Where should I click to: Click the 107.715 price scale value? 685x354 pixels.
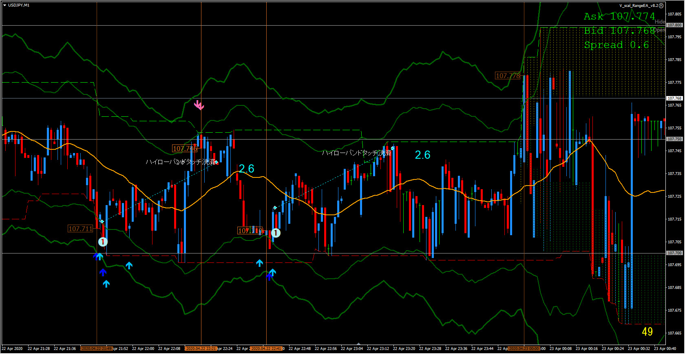(674, 219)
